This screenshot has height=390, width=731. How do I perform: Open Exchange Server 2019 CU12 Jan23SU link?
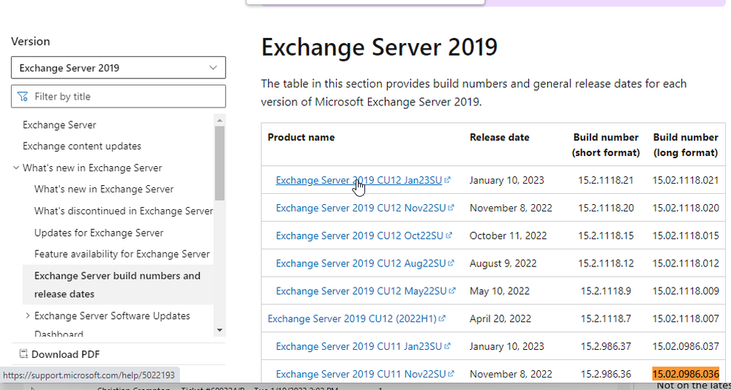[359, 180]
